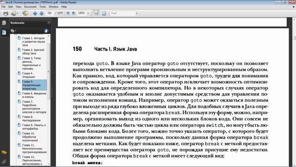Open the Tools menu
Viewport: 296px width, 167px height.
[43, 6]
